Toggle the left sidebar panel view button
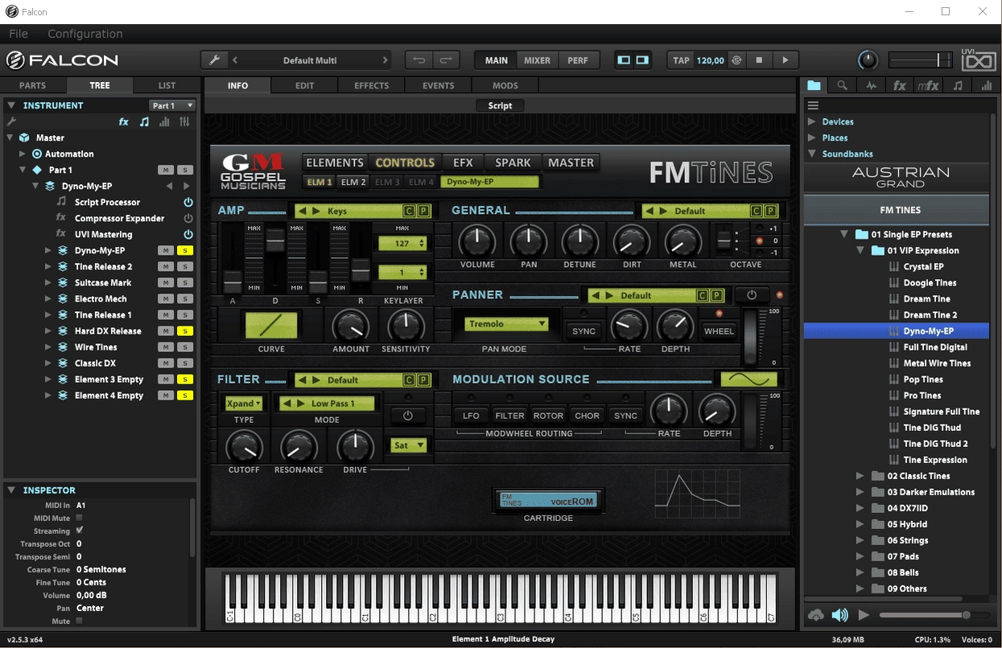 point(624,60)
